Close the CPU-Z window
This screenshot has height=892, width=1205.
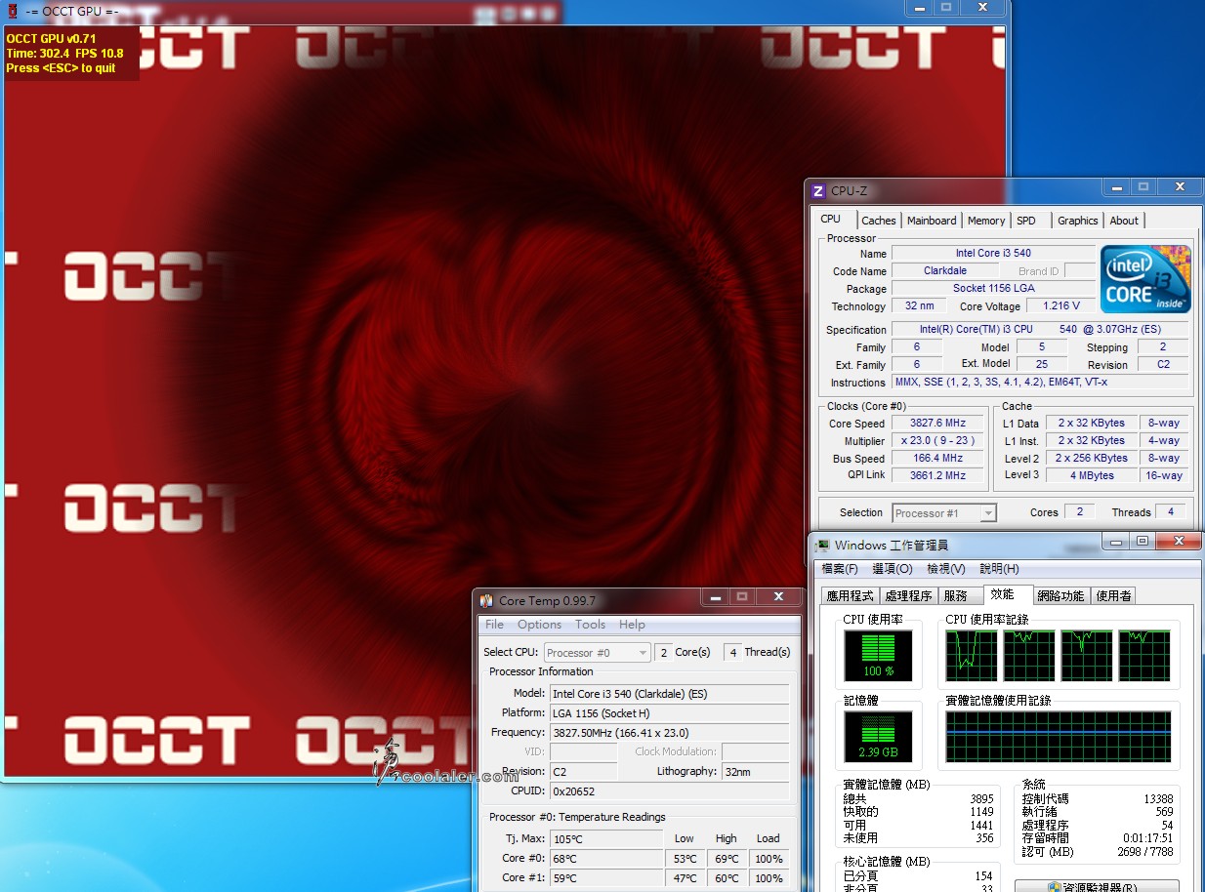(x=1182, y=187)
